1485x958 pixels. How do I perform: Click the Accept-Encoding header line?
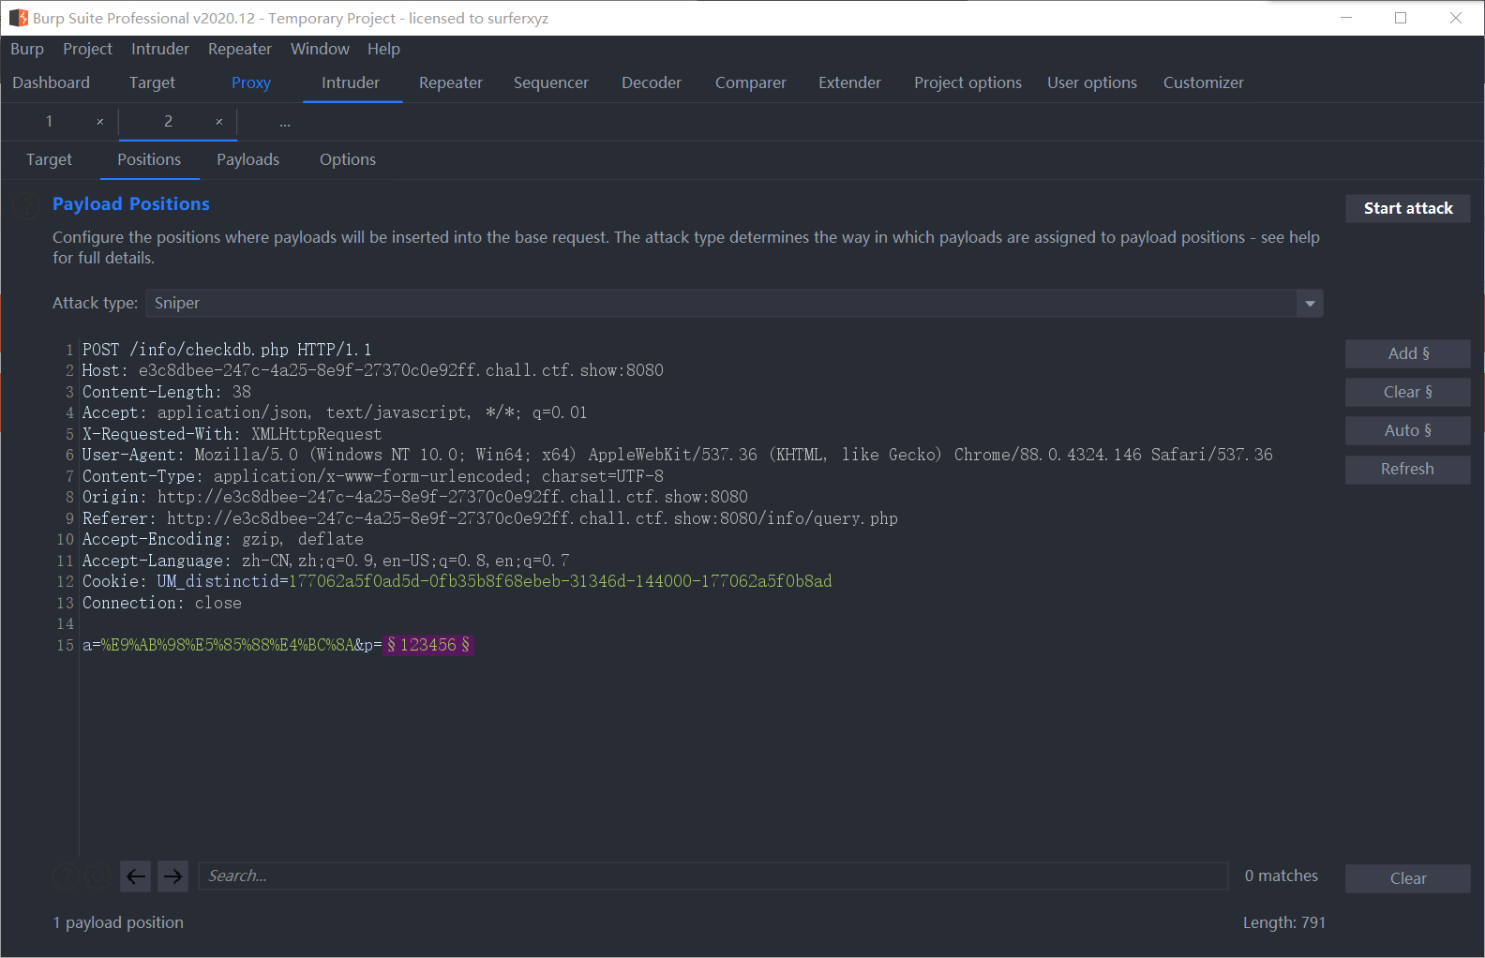223,539
